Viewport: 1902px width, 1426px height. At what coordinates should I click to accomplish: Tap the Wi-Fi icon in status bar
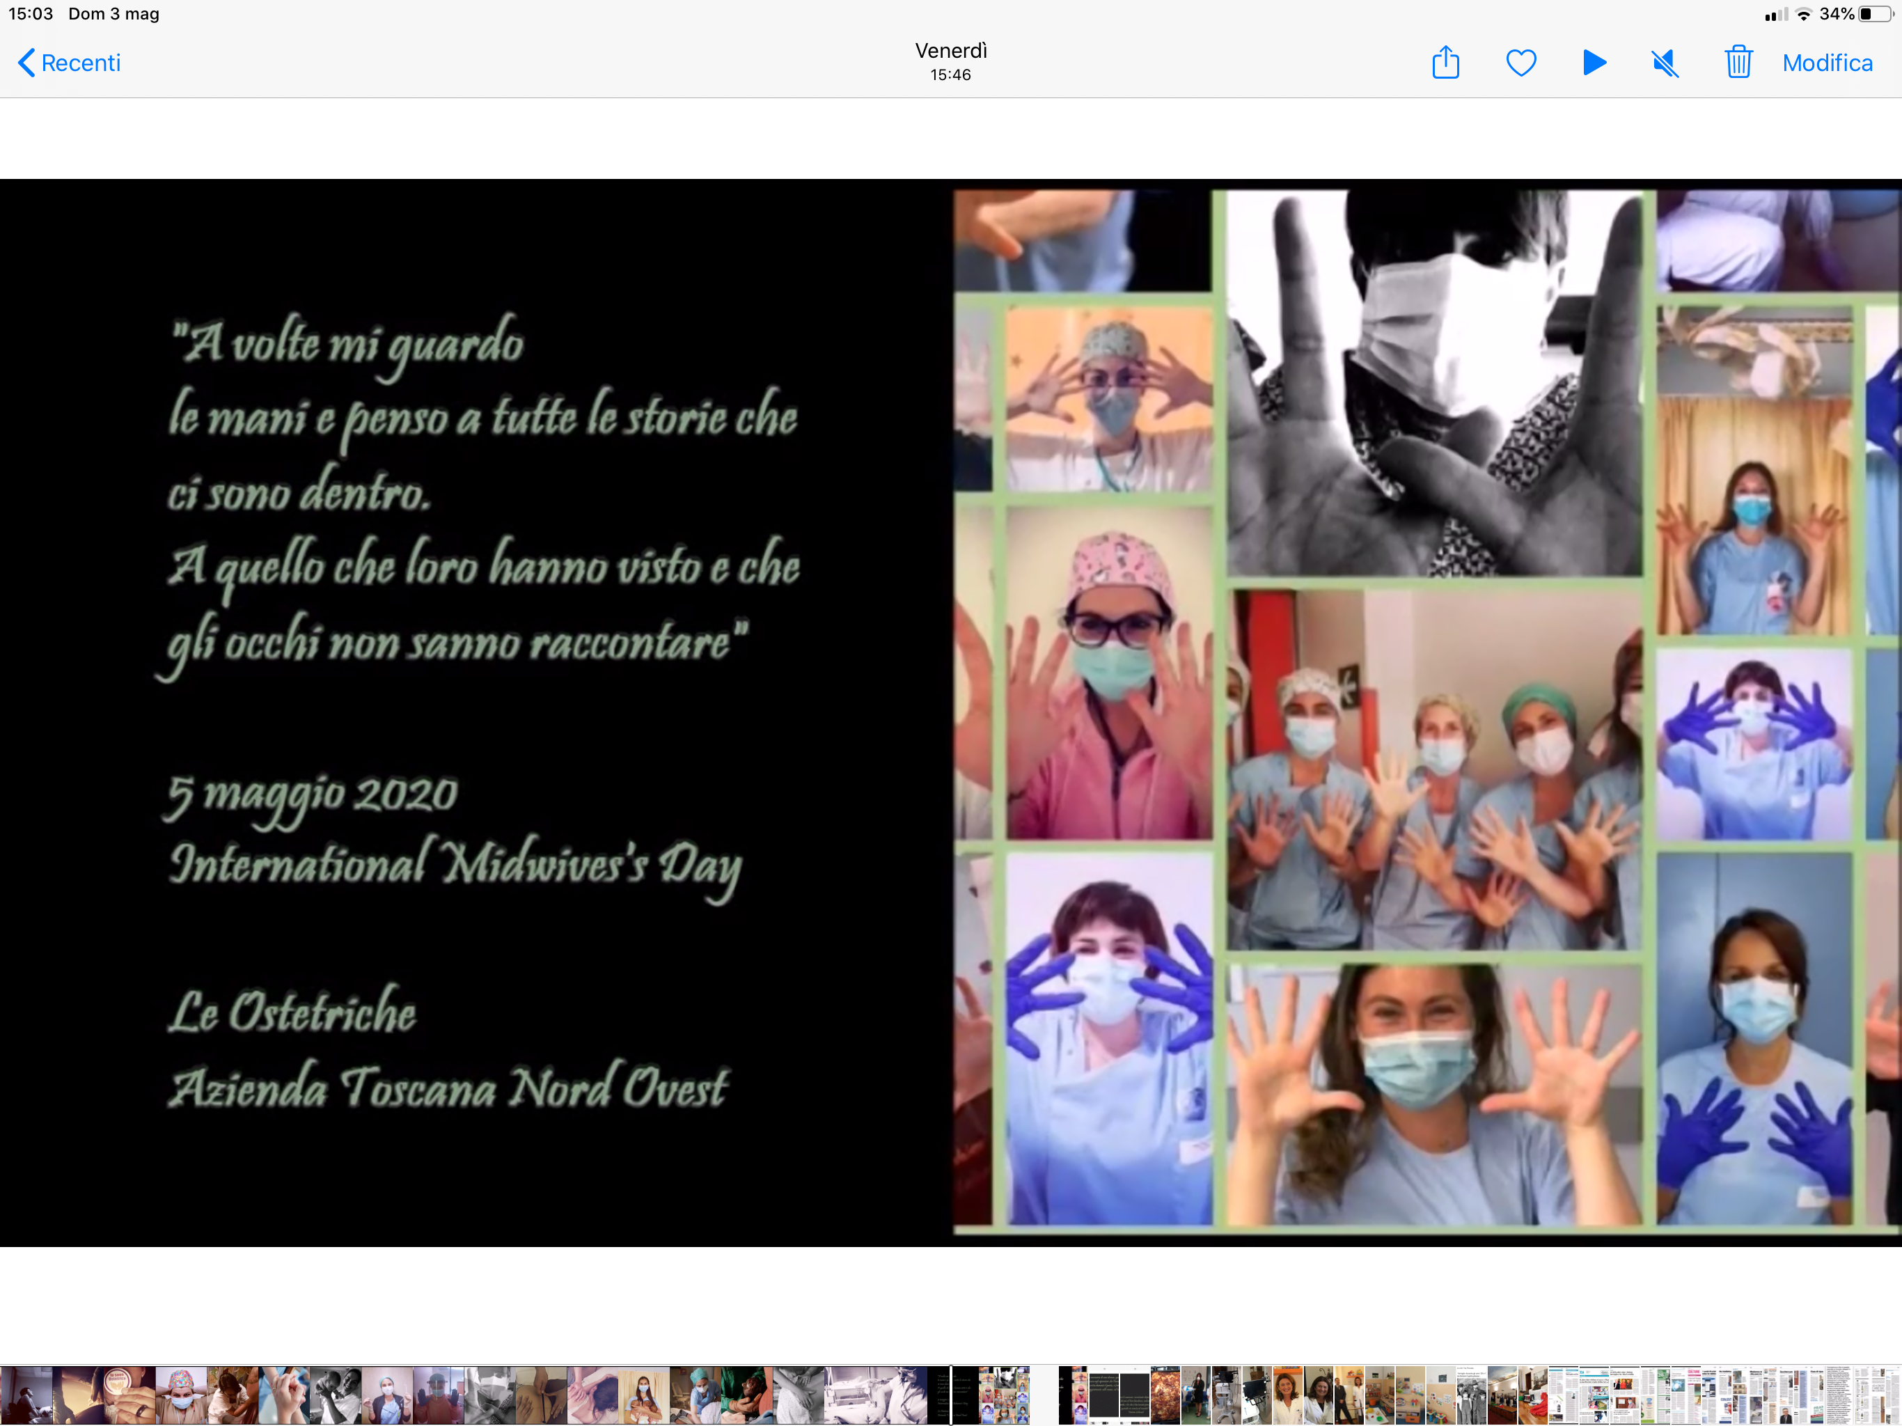(x=1803, y=15)
